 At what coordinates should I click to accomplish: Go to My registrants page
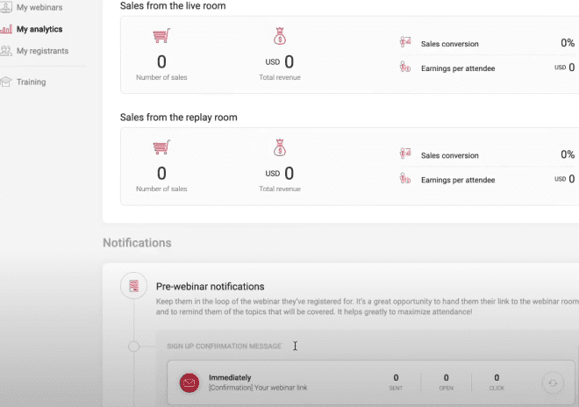tap(41, 51)
